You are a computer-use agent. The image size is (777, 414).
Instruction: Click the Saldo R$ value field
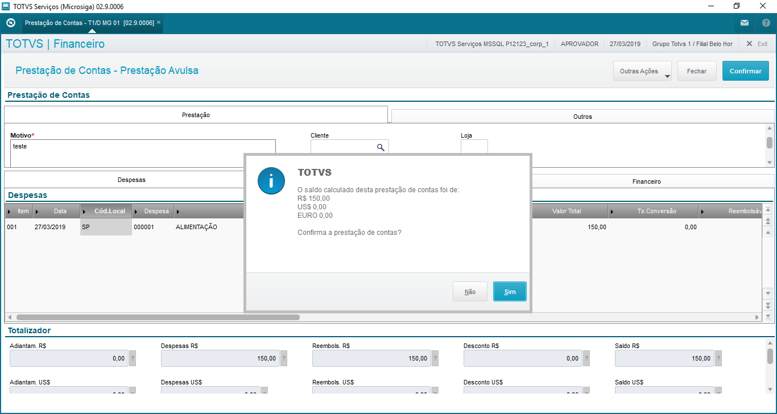[664, 358]
